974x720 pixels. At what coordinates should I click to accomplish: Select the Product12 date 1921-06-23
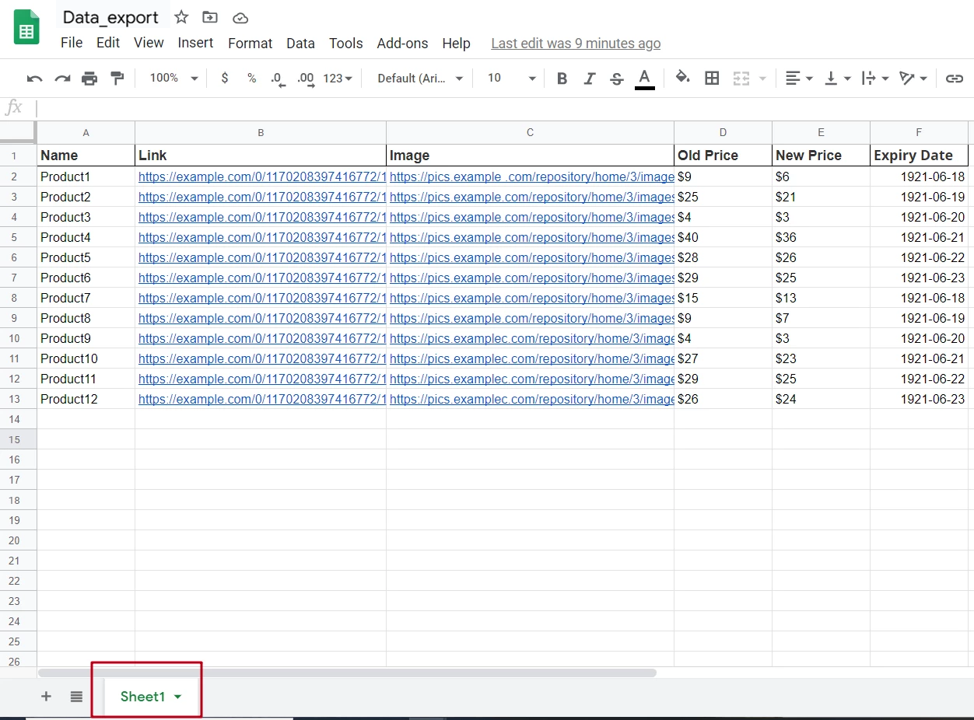[919, 399]
